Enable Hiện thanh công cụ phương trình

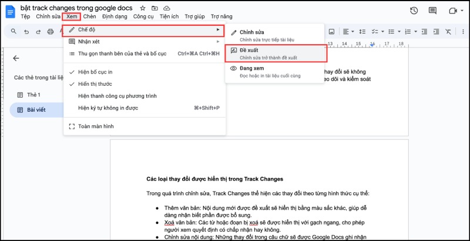pos(144,96)
